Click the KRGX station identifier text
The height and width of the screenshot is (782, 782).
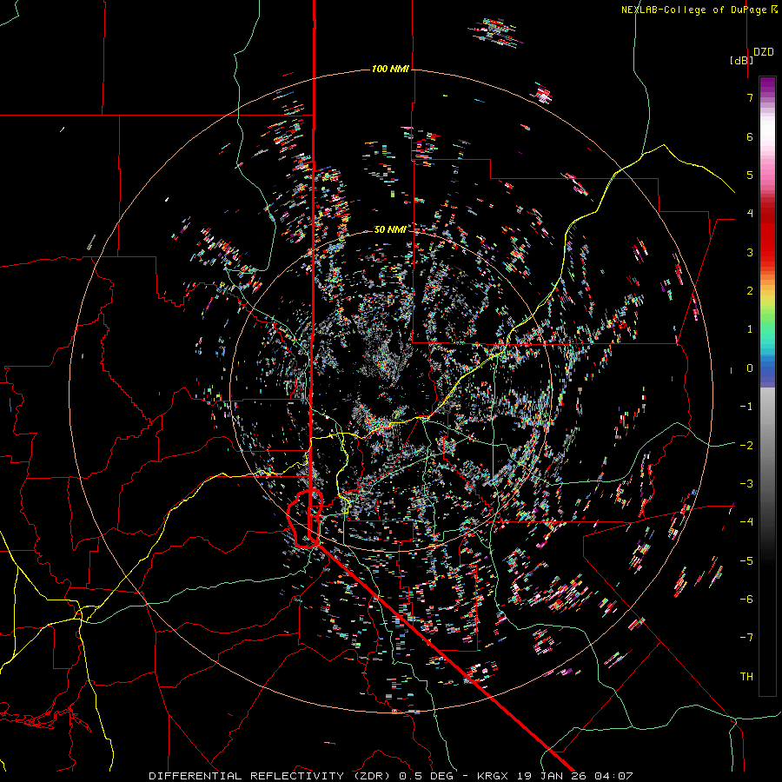pyautogui.click(x=494, y=776)
